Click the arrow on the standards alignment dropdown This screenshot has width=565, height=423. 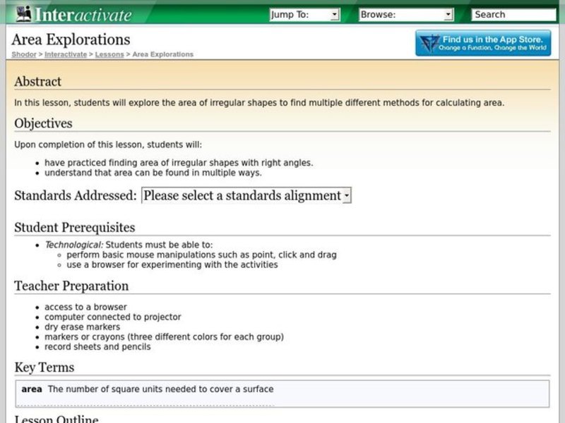(x=346, y=195)
